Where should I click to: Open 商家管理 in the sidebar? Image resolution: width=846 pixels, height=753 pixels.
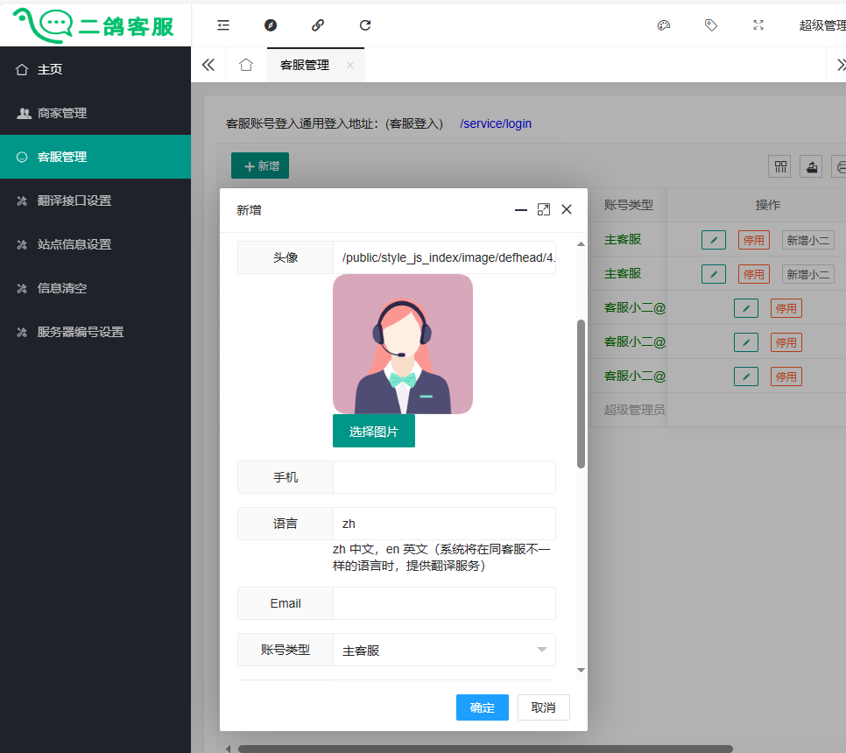point(62,113)
